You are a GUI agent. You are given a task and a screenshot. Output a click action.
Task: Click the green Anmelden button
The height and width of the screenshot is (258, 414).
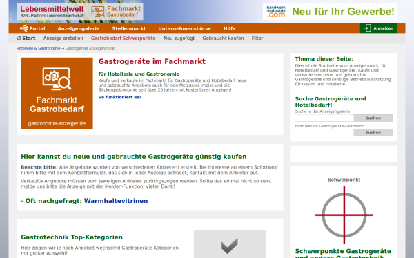click(378, 28)
